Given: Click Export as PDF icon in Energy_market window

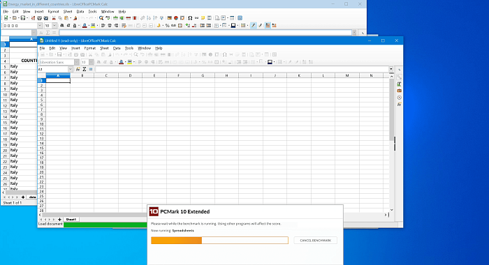Looking at the screenshot, I should [x=33, y=17].
